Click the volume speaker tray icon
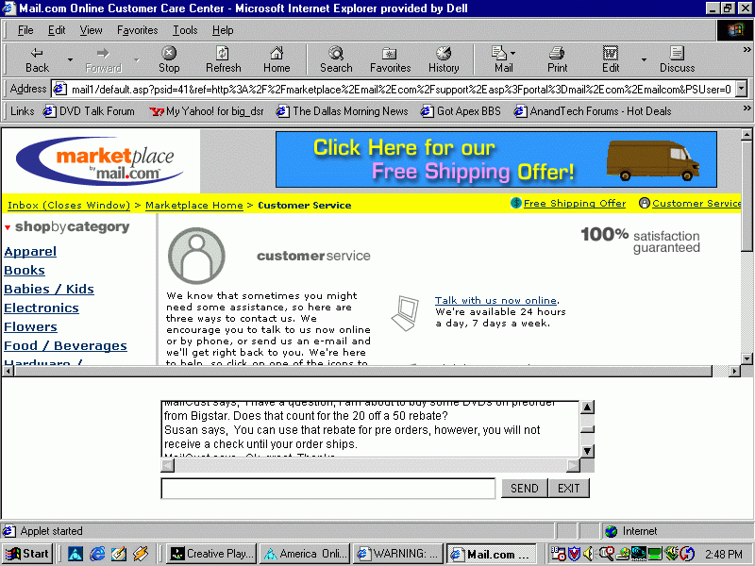Screen dimensions: 755x566 point(588,554)
